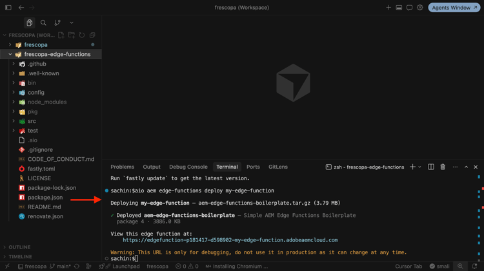Viewport: 484px width, 271px height.
Task: Collapse the FRESCOPA workspace section
Action: (x=5, y=35)
